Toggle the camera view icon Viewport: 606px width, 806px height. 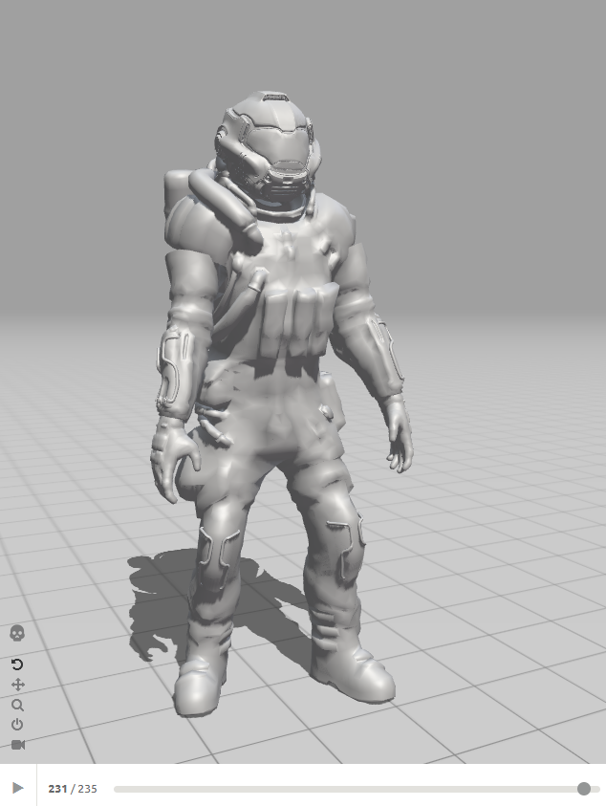point(18,745)
